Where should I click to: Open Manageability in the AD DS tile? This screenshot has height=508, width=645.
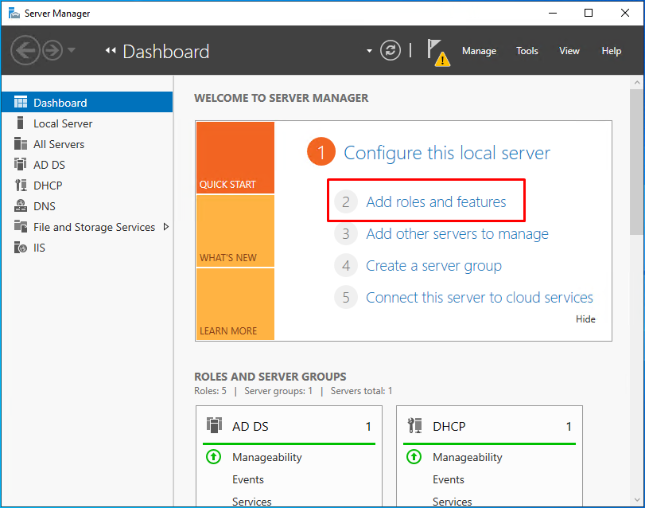tap(267, 457)
